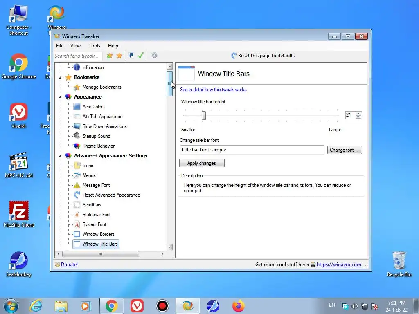The height and width of the screenshot is (314, 419).
Task: Collapse the Bookmarks tree node
Action: [61, 77]
